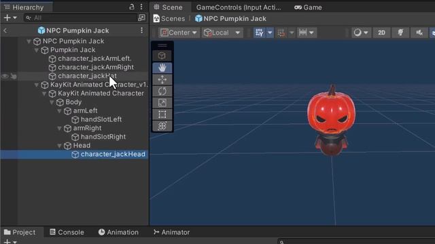
Task: Open the snap increment dropdown arrow
Action: (x=292, y=33)
